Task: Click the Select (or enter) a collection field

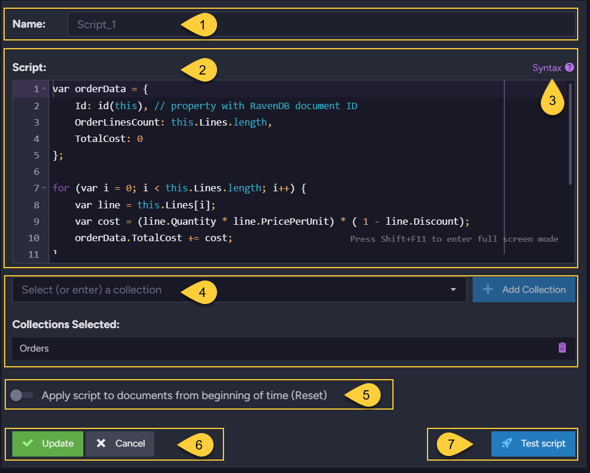Action: (x=239, y=289)
